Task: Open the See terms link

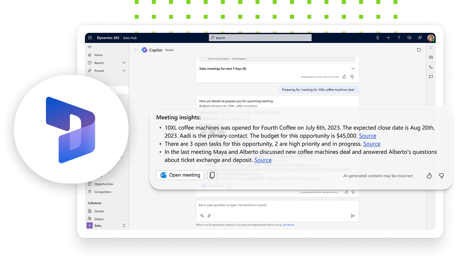Action: point(288,225)
